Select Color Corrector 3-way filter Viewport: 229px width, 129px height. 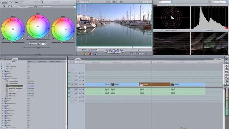(16, 86)
